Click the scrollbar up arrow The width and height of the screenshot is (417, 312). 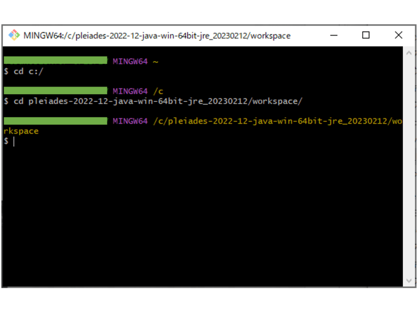point(409,53)
